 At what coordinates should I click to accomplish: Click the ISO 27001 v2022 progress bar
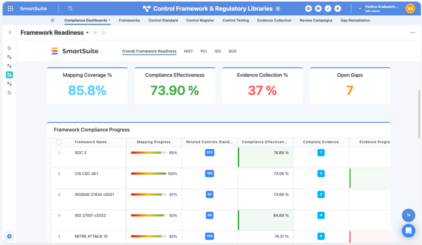click(148, 215)
